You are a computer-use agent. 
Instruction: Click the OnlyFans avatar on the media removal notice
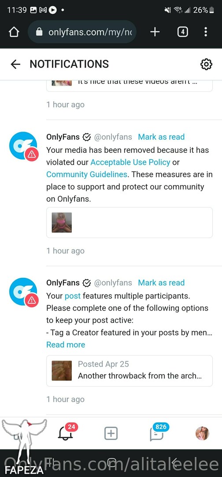tap(23, 146)
